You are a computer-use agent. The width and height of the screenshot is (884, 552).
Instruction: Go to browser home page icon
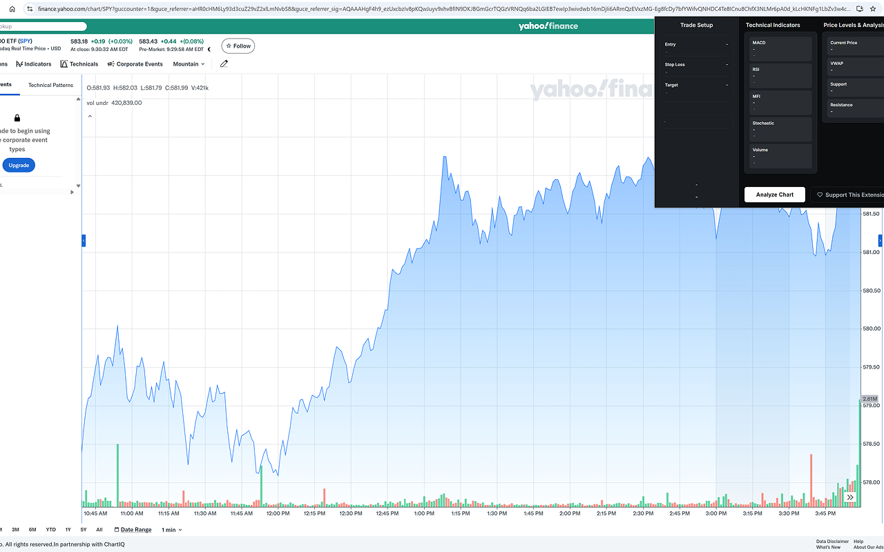12,9
